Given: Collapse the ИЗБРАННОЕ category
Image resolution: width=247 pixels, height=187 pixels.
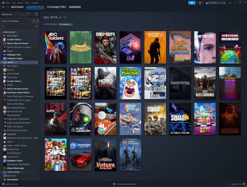Looking at the screenshot, I should [2, 32].
